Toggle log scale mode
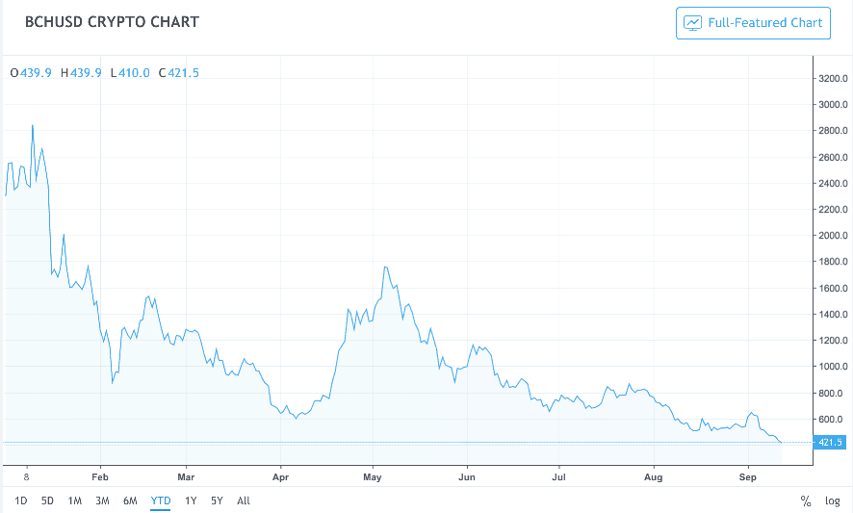 [833, 501]
